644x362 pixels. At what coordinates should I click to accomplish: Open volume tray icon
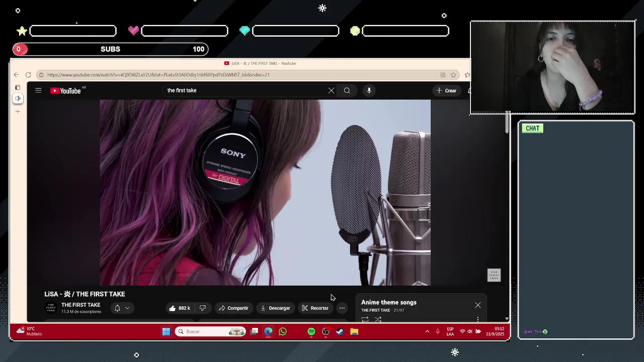pos(470,332)
